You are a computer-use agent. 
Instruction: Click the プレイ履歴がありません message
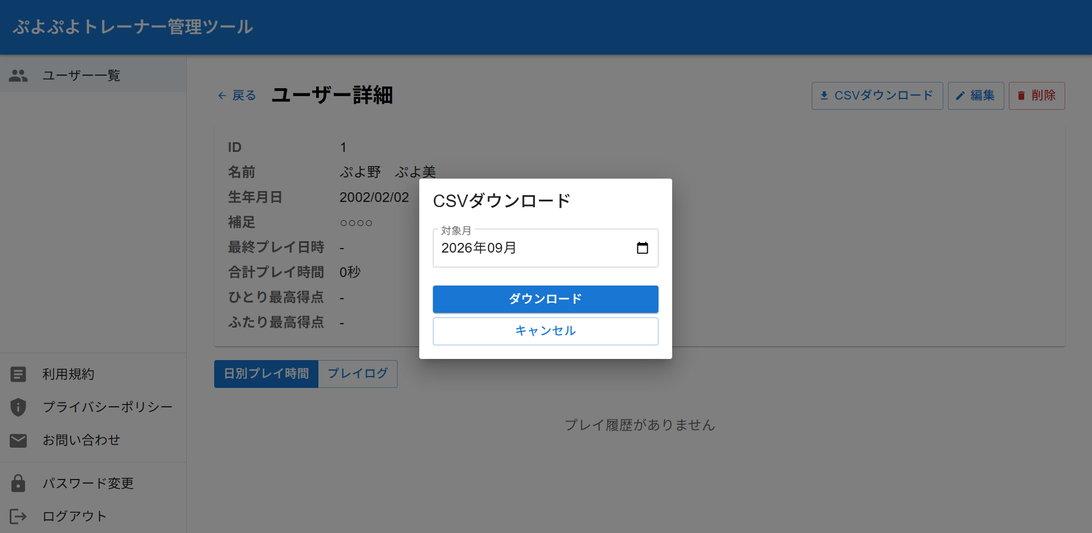pos(640,425)
